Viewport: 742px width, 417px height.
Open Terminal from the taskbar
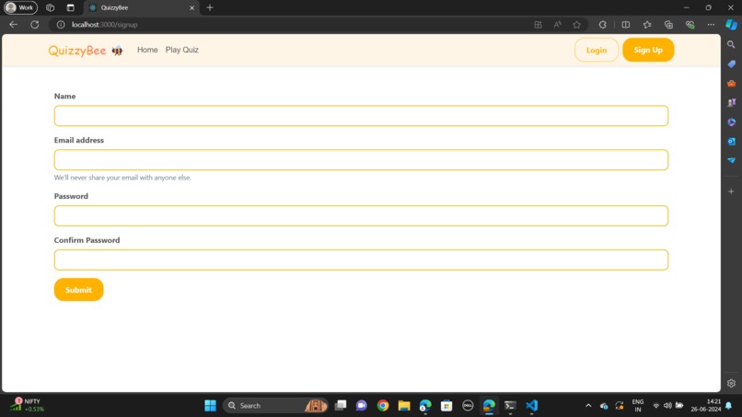[510, 406]
